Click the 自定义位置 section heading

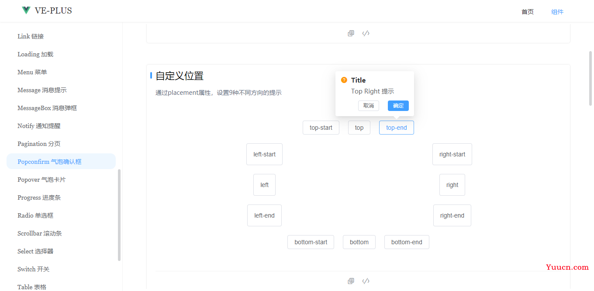coord(180,76)
